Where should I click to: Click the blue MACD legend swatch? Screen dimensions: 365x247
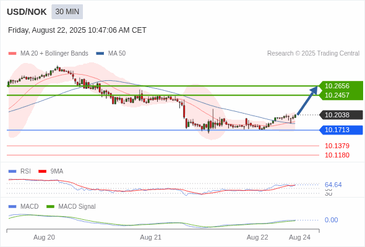12,207
